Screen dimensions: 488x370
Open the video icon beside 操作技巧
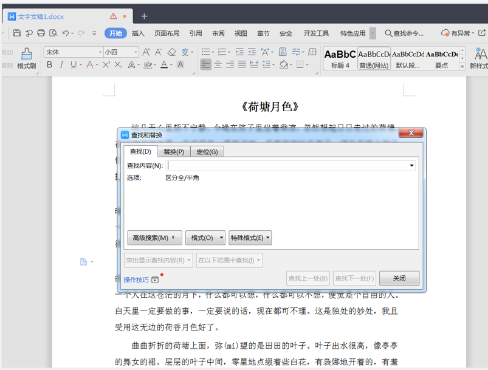click(156, 280)
